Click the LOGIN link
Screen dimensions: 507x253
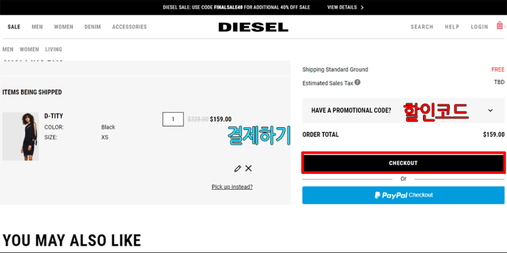pyautogui.click(x=480, y=27)
